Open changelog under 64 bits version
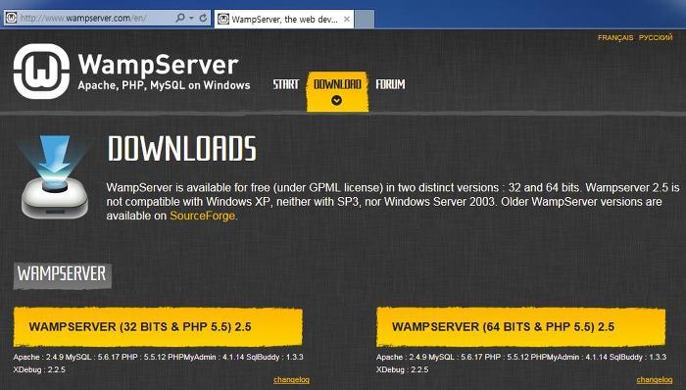The image size is (686, 390). click(655, 379)
